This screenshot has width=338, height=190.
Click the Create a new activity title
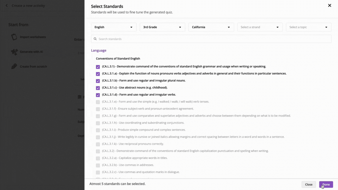pyautogui.click(x=28, y=6)
